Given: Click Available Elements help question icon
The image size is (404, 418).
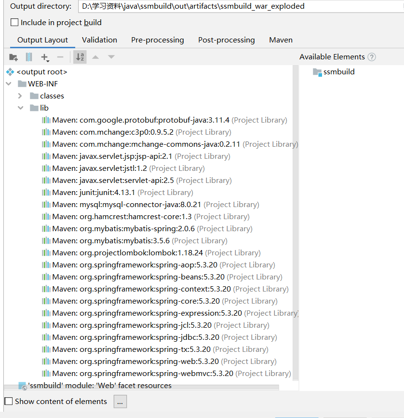Looking at the screenshot, I should tap(372, 57).
